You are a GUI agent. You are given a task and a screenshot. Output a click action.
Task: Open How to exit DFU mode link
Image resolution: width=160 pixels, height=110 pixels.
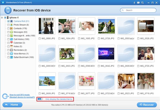19,95
